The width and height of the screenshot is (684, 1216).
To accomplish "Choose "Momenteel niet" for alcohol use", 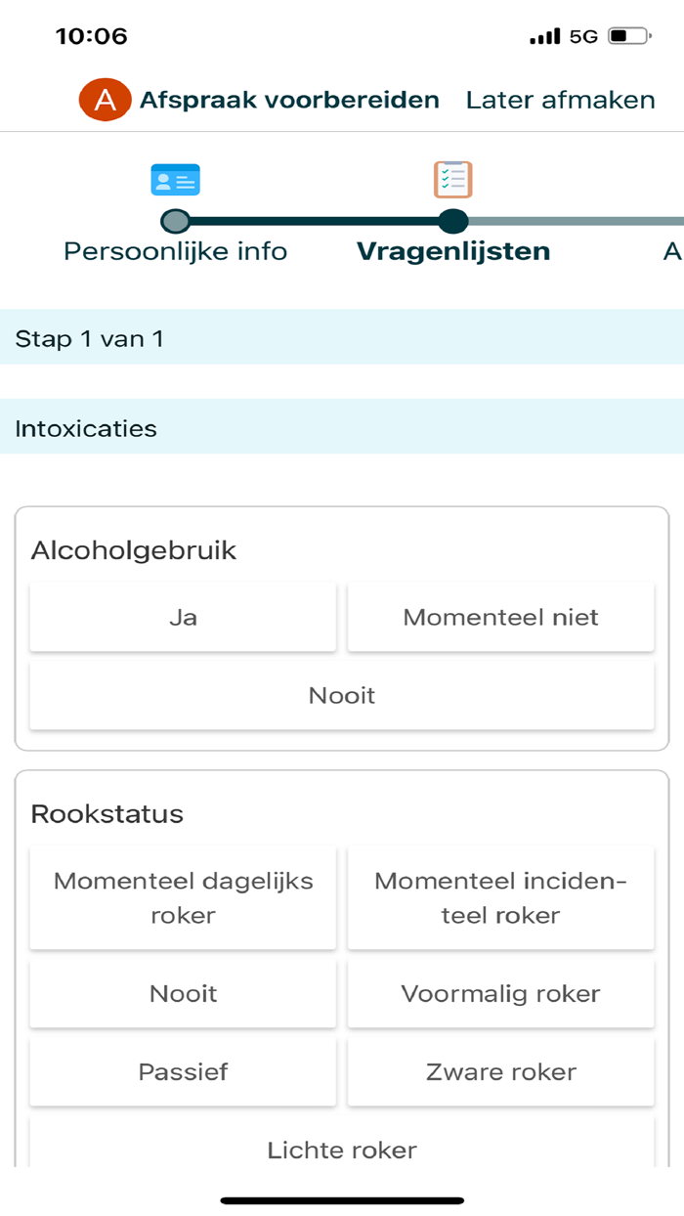I will (500, 617).
